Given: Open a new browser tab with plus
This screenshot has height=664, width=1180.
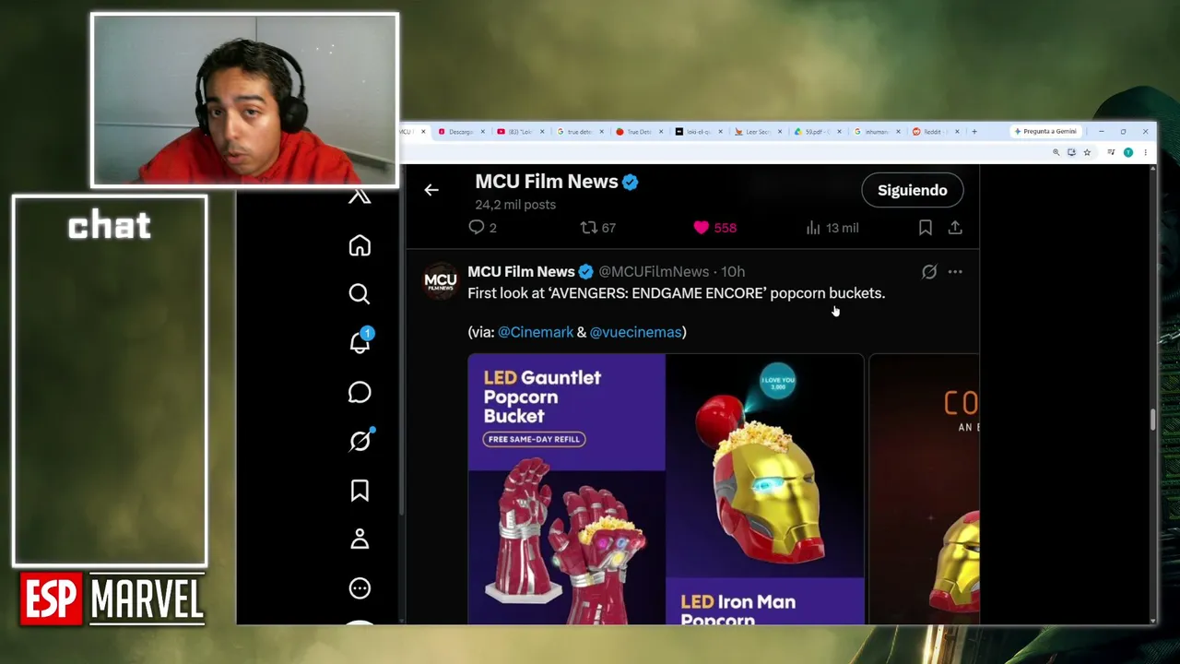Looking at the screenshot, I should click(x=974, y=132).
